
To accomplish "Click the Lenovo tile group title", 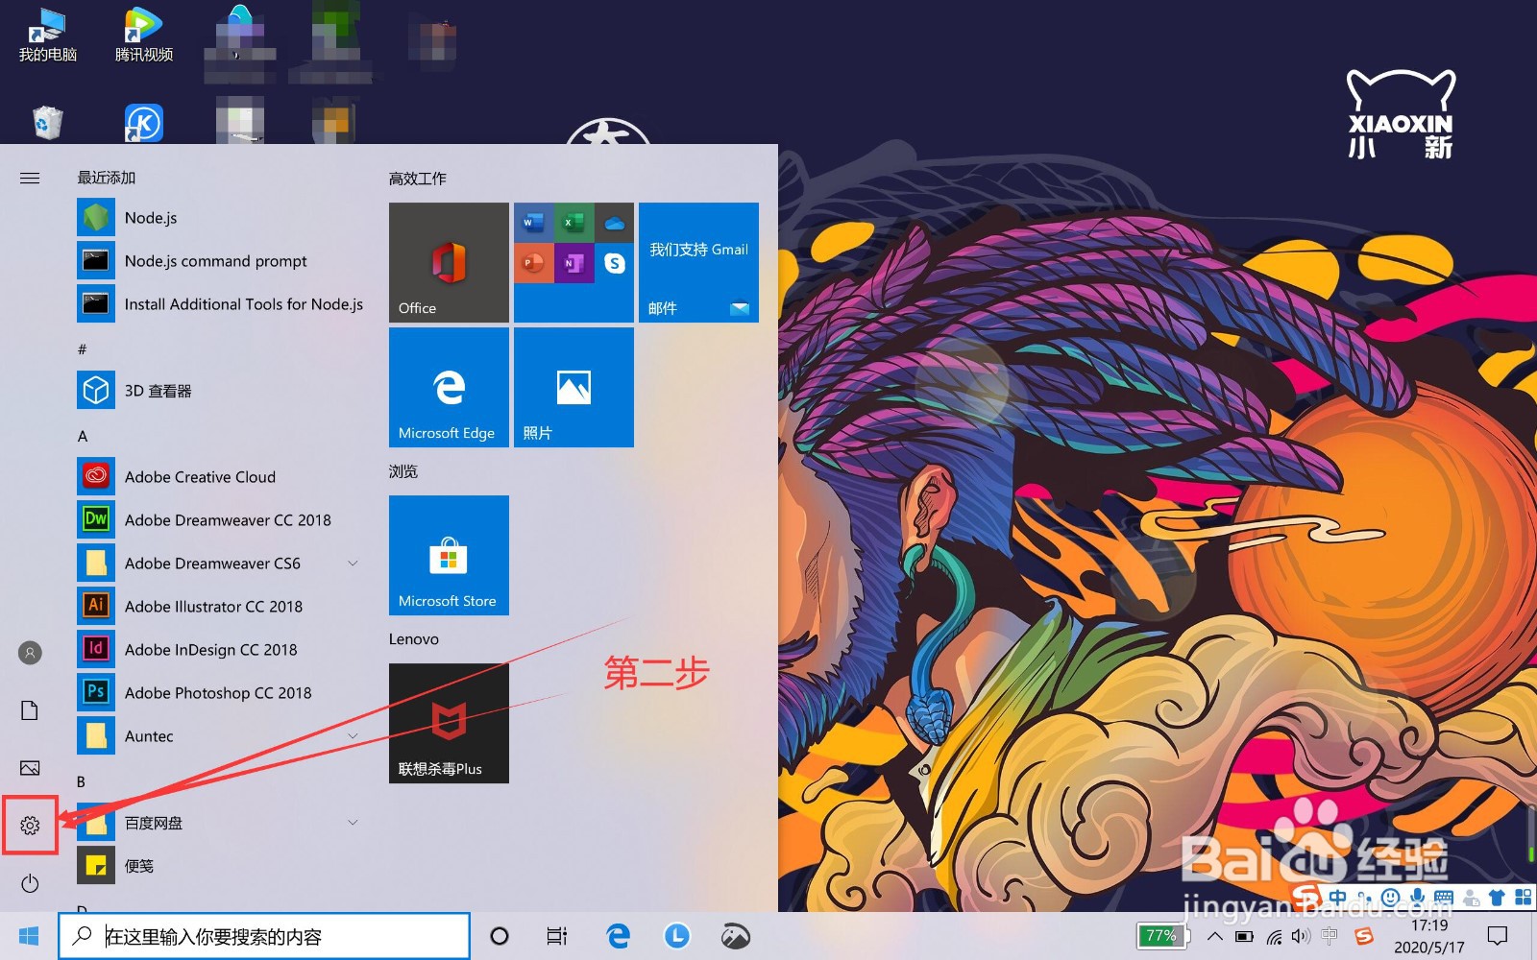I will tap(414, 639).
